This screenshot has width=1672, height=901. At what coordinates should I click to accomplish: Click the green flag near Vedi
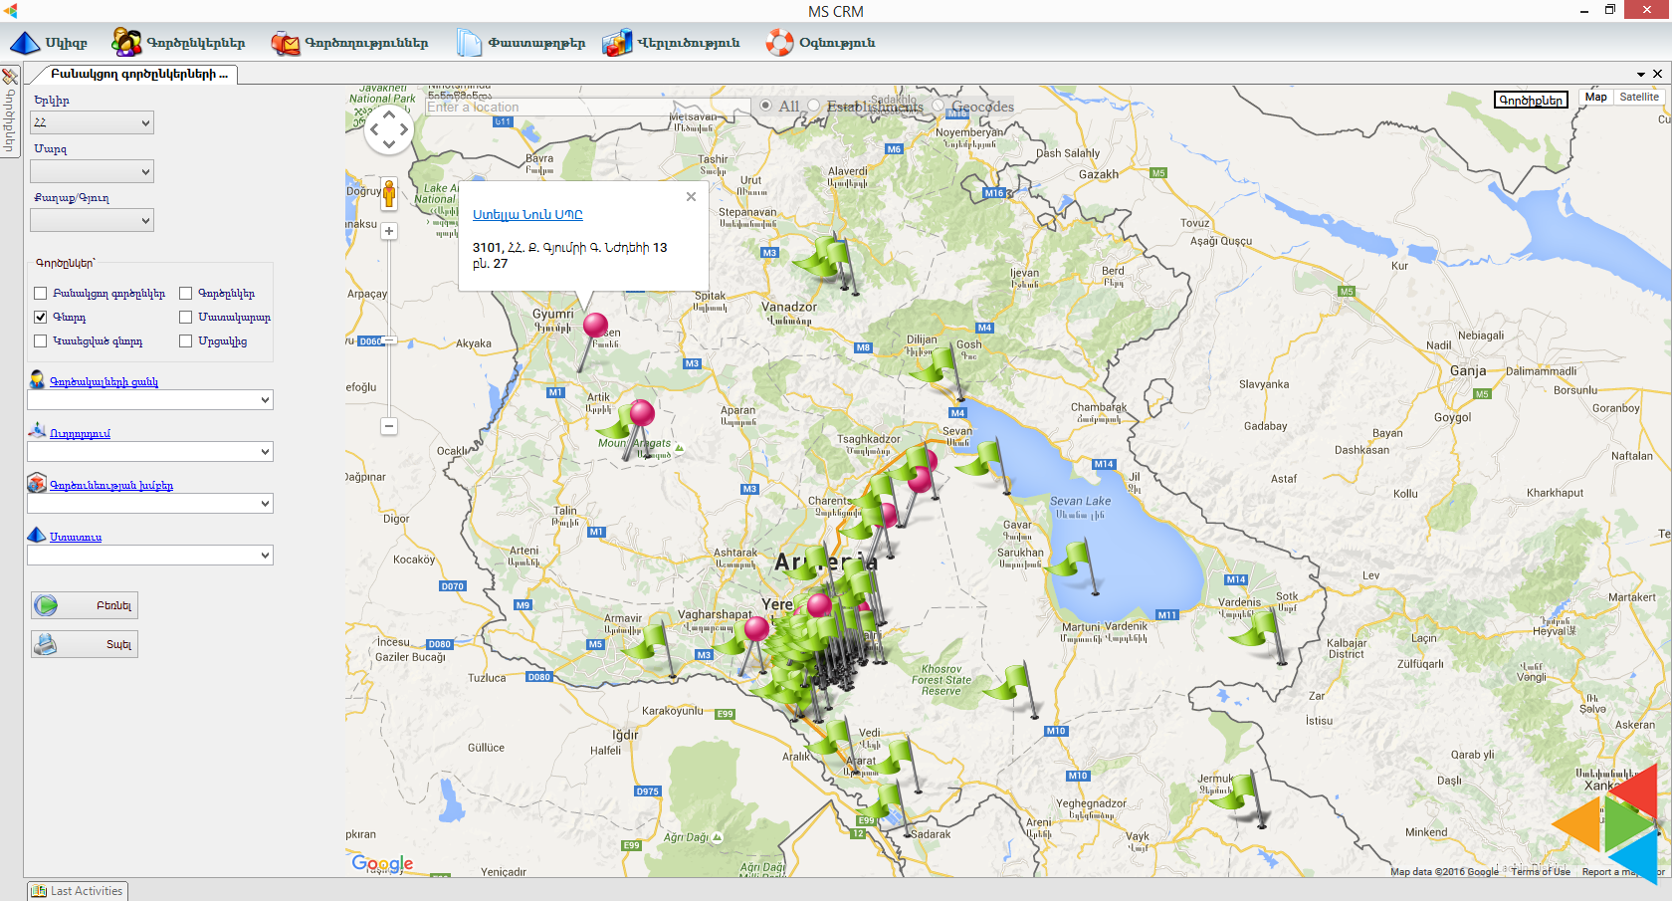(832, 739)
